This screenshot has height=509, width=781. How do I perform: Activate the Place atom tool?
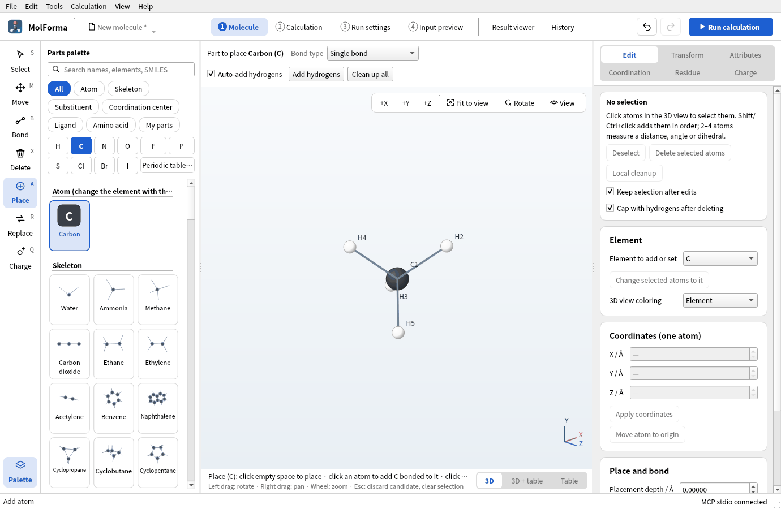tap(20, 192)
